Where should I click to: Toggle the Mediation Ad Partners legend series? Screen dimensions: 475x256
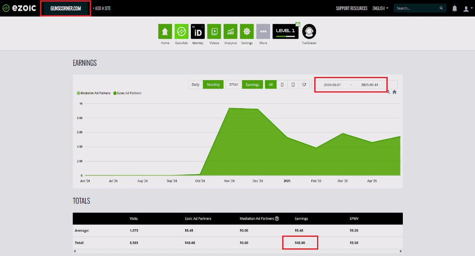coord(94,93)
